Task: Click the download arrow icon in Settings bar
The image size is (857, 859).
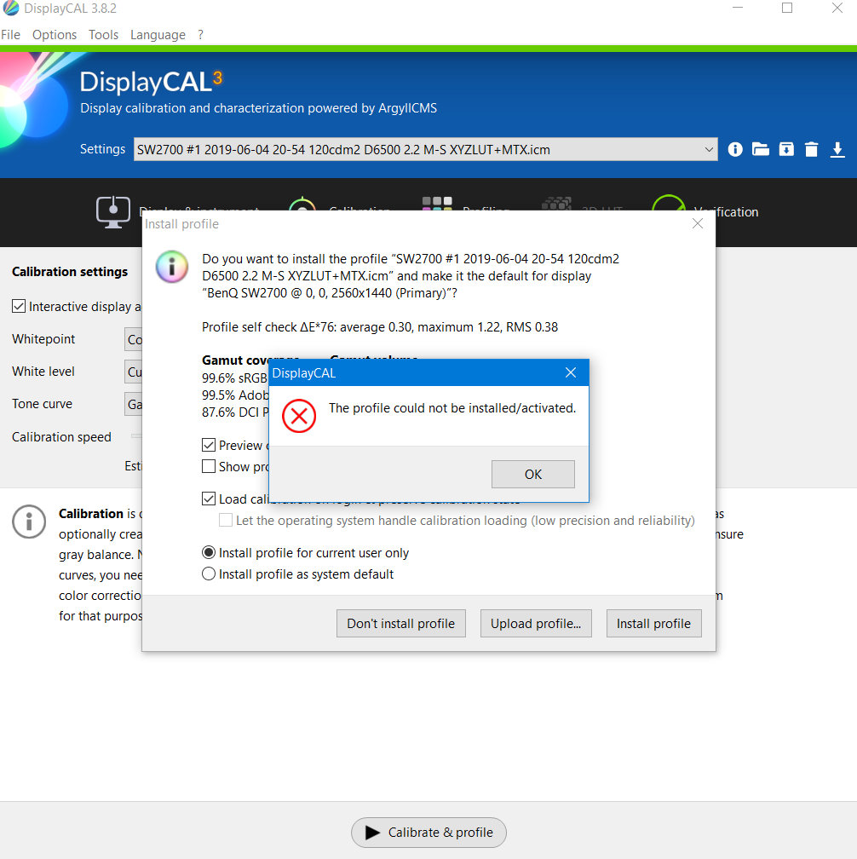Action: tap(837, 149)
